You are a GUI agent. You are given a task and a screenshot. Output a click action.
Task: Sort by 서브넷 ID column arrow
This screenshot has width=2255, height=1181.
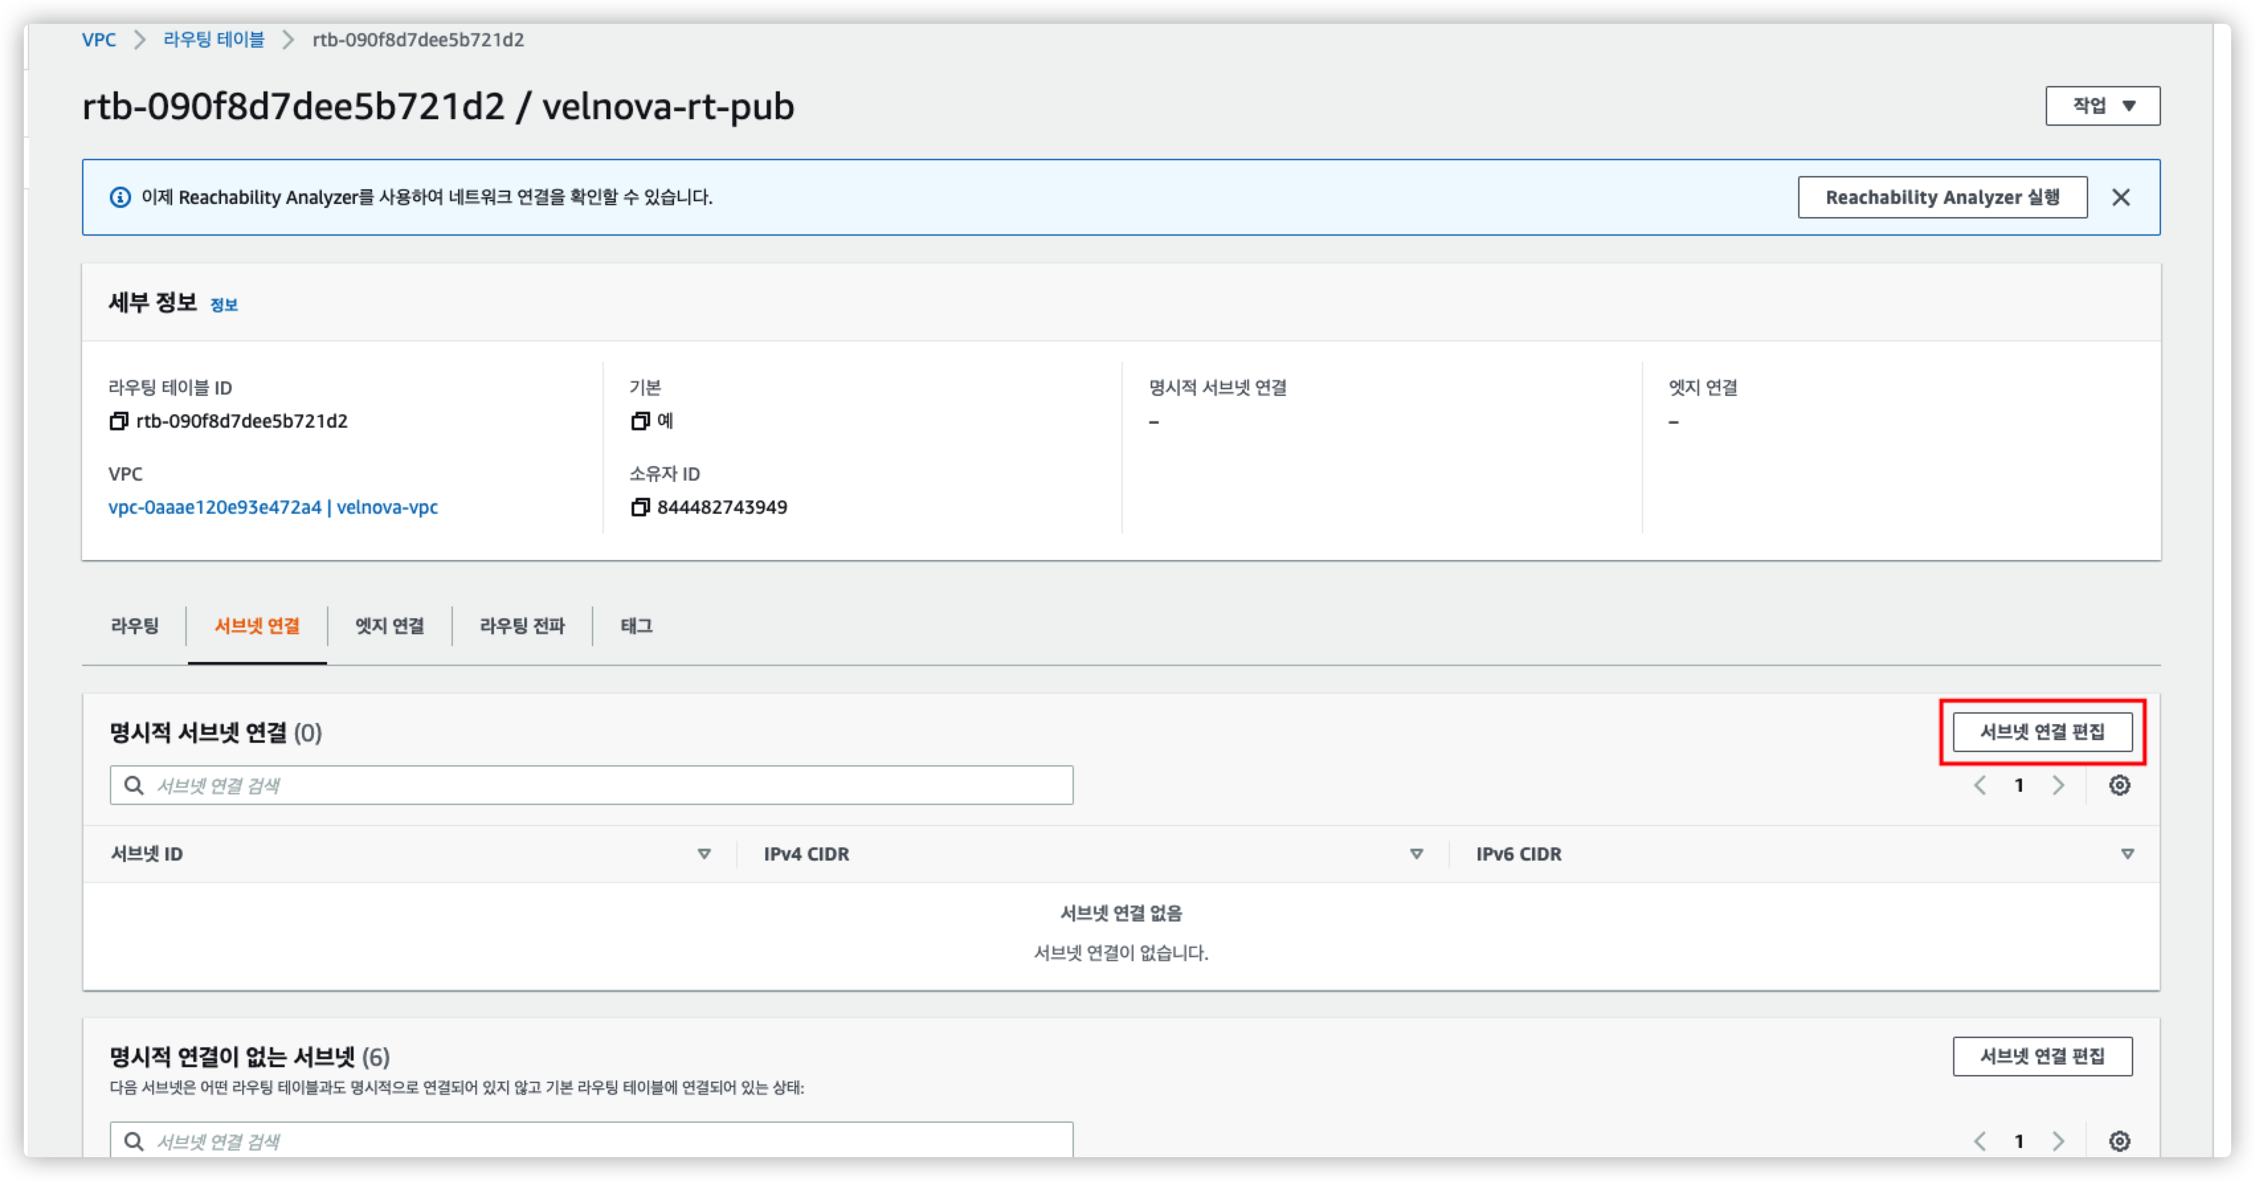click(704, 853)
